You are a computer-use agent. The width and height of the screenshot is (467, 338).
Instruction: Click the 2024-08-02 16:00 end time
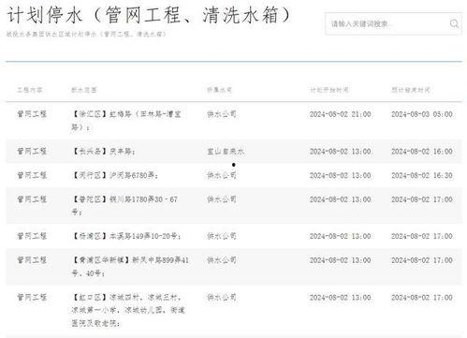422,152
